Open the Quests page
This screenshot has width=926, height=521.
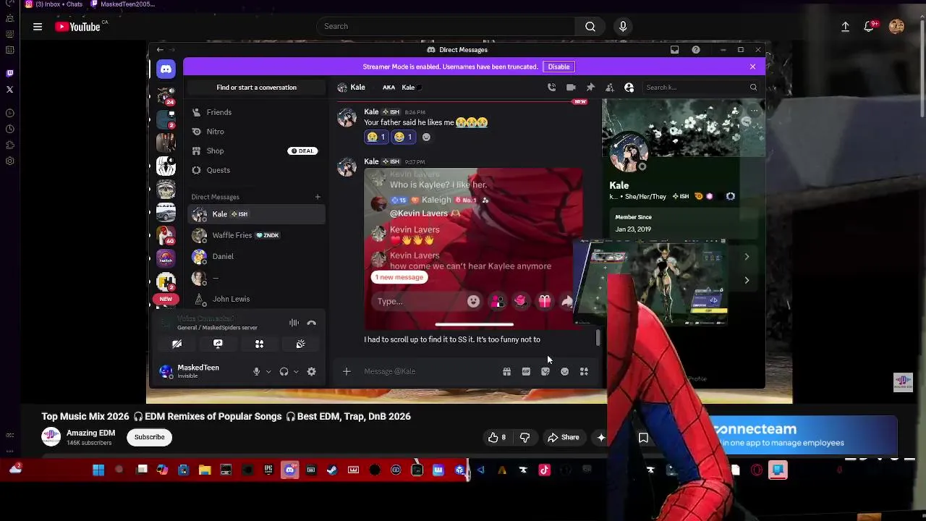coord(256,170)
